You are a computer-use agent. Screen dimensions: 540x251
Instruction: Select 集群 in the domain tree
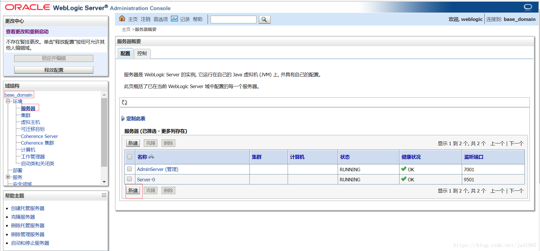tap(26, 115)
